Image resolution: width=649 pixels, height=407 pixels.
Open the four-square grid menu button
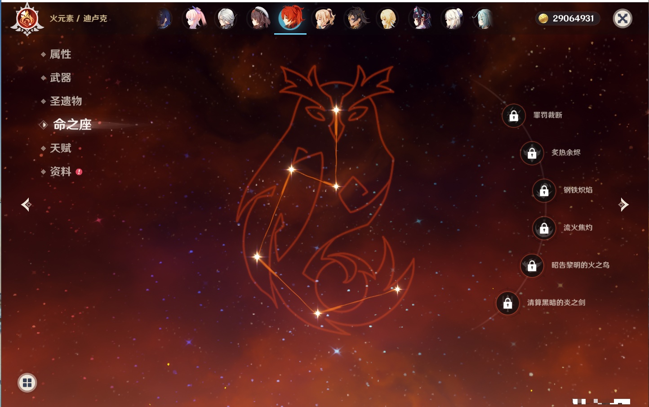pos(27,383)
